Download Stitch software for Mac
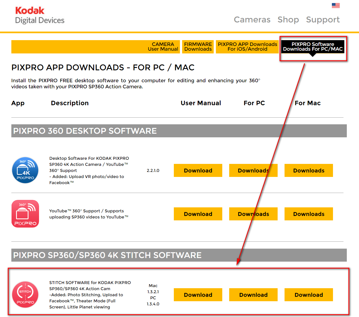The image size is (359, 317). coord(309,295)
